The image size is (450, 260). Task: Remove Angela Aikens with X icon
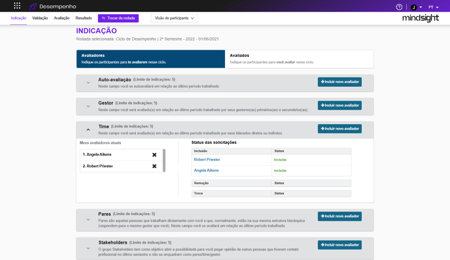coord(154,155)
